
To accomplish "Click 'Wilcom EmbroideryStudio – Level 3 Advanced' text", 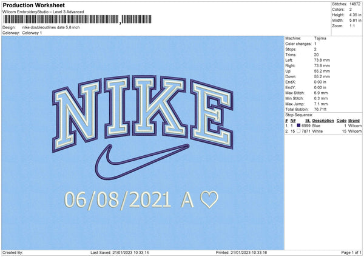I will pyautogui.click(x=43, y=12).
